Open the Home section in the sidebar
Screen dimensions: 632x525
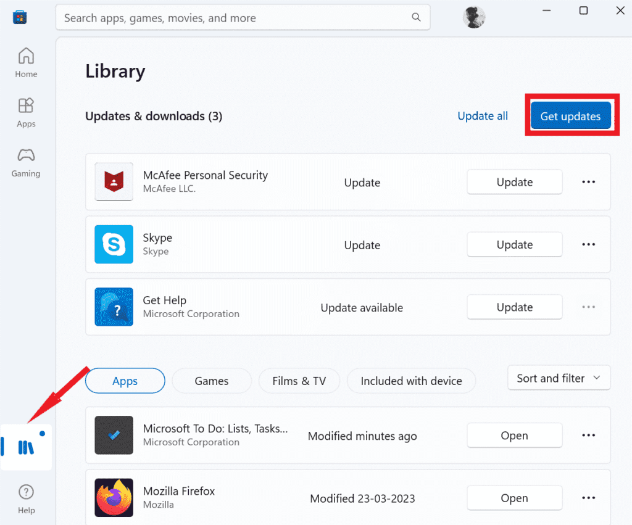pos(26,62)
